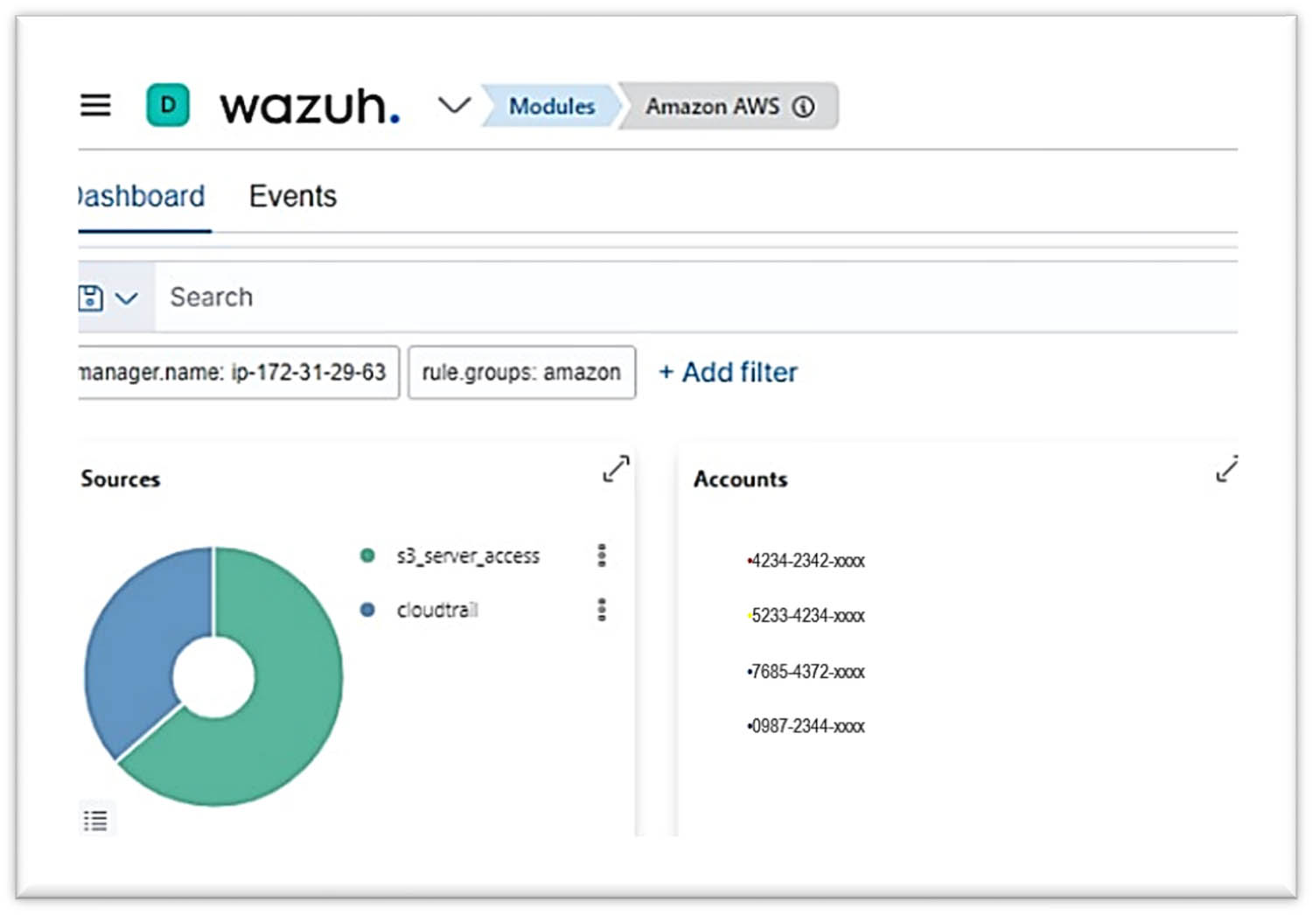Expand the saved queries dropdown arrow

127,298
